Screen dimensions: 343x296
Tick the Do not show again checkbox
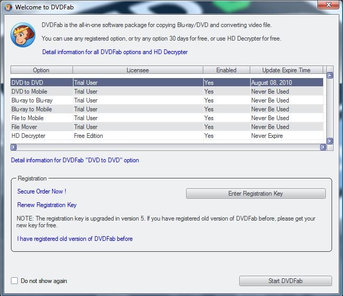click(x=15, y=281)
